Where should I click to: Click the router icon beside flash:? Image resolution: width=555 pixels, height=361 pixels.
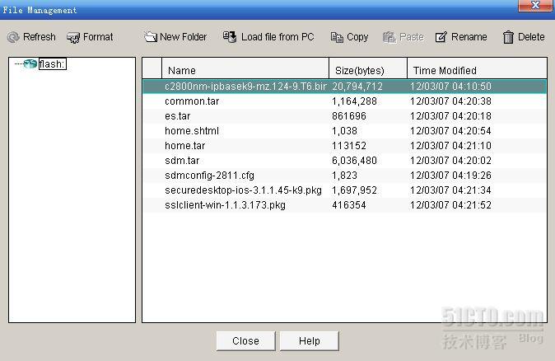[30, 63]
